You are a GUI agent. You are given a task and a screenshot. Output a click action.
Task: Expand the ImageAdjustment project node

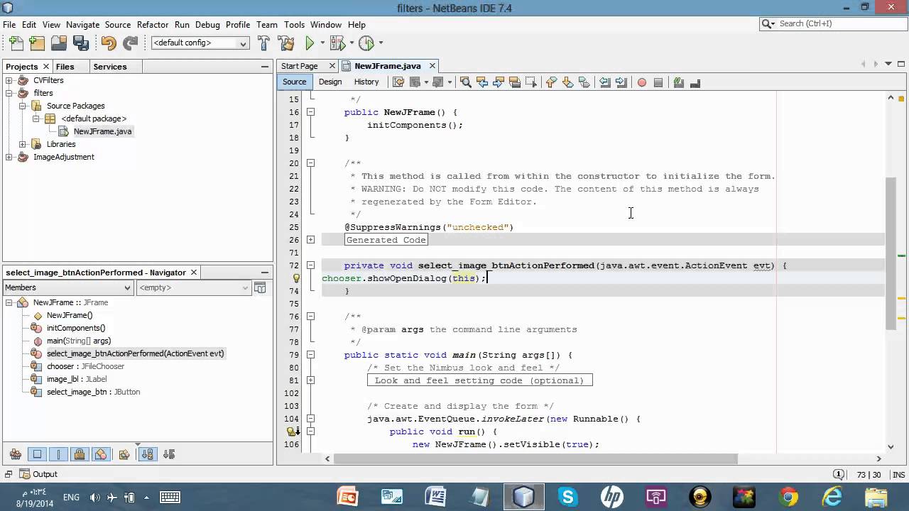pos(9,157)
